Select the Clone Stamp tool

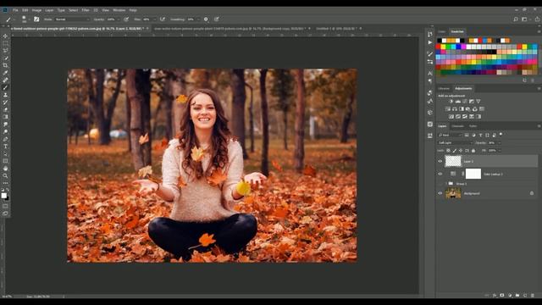[5, 95]
